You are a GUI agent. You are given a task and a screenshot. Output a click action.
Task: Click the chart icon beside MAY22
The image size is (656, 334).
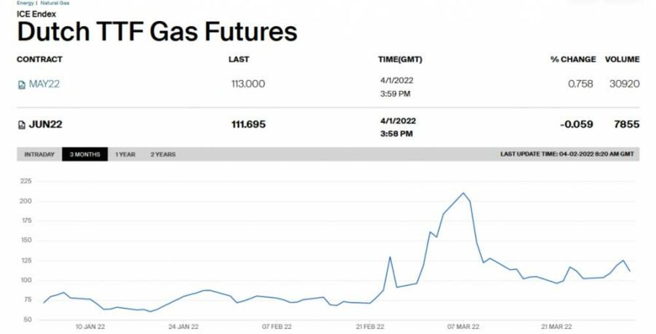[x=22, y=84]
